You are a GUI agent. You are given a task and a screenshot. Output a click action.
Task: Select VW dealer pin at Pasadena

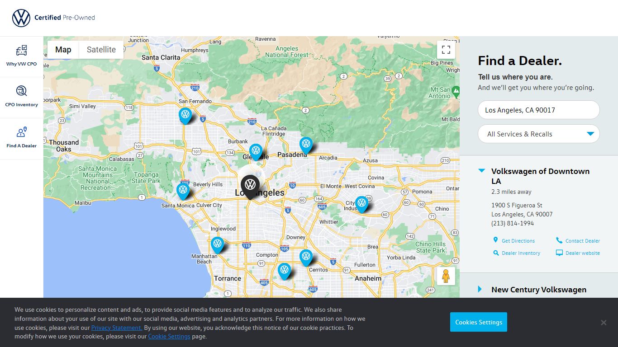(306, 145)
